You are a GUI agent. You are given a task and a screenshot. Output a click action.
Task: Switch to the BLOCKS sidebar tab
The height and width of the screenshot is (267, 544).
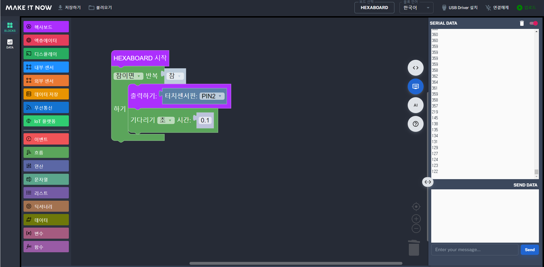10,27
